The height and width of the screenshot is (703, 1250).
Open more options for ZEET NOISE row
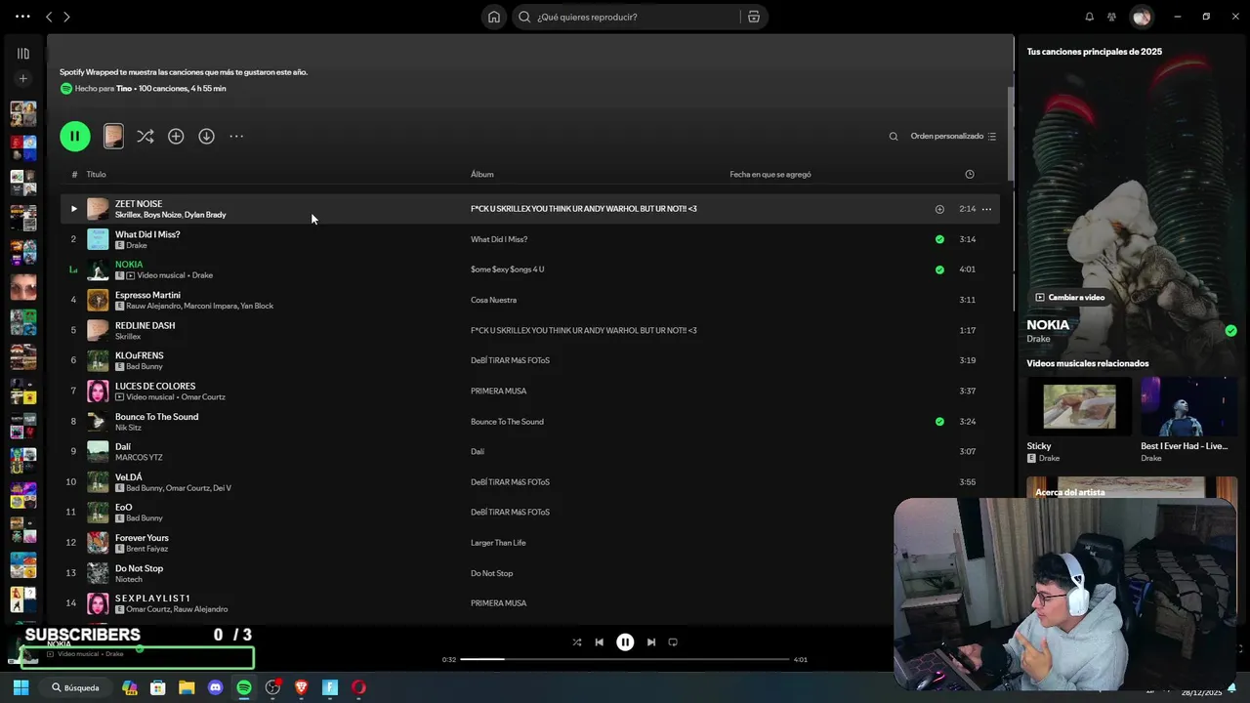point(986,209)
